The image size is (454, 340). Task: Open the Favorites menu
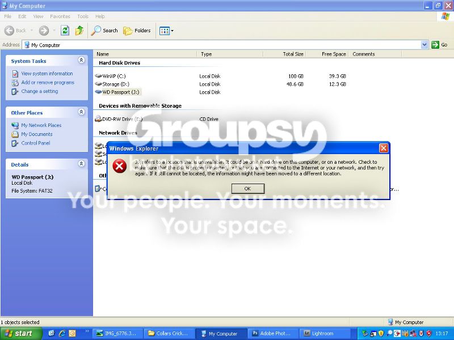click(60, 16)
